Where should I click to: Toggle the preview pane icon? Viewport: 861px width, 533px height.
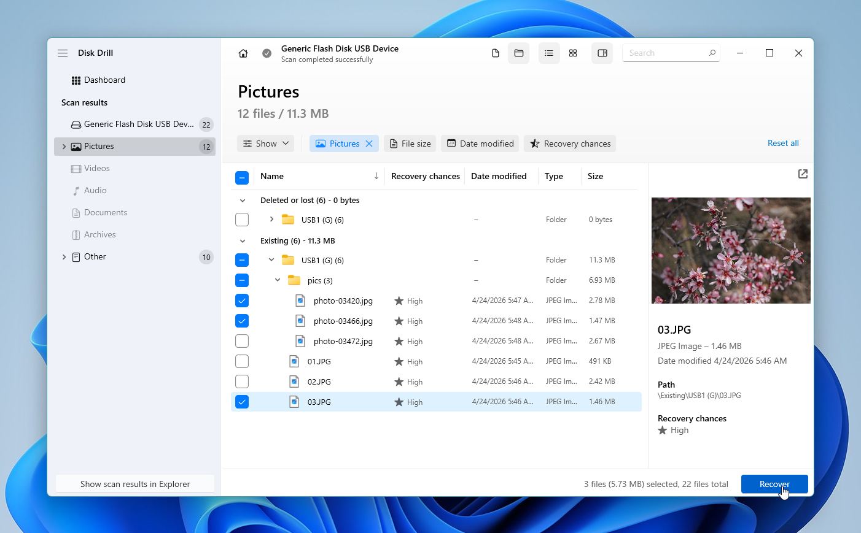(602, 53)
